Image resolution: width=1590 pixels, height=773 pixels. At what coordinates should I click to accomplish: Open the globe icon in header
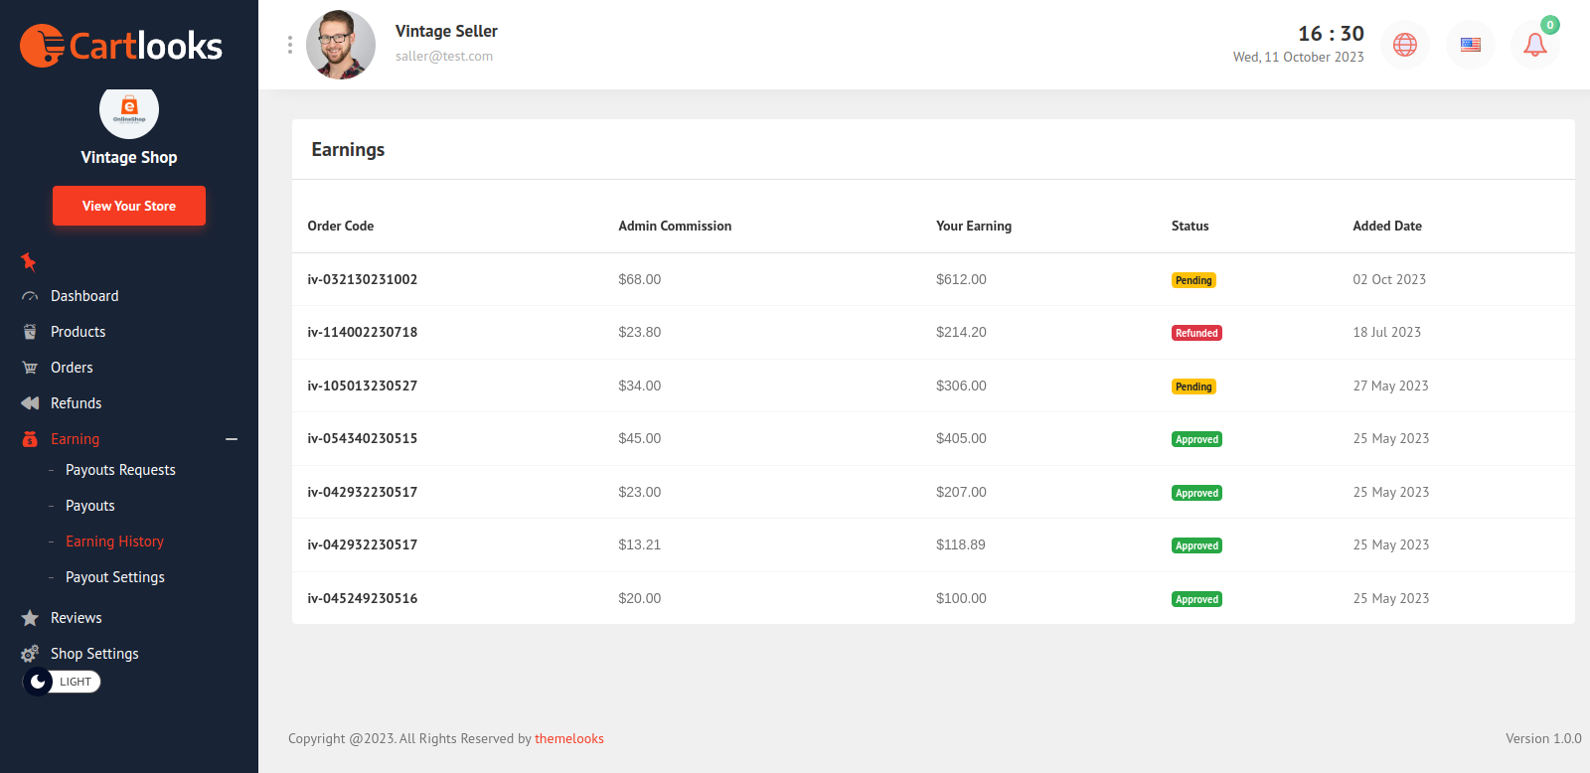click(x=1404, y=45)
